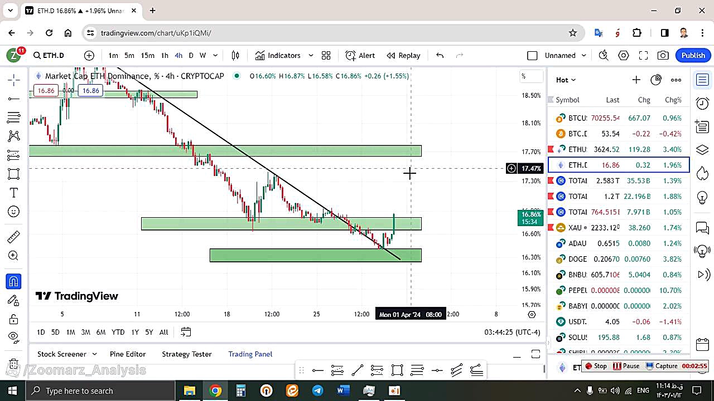Open the Strategy Tester tab
714x401 pixels.
(x=187, y=354)
